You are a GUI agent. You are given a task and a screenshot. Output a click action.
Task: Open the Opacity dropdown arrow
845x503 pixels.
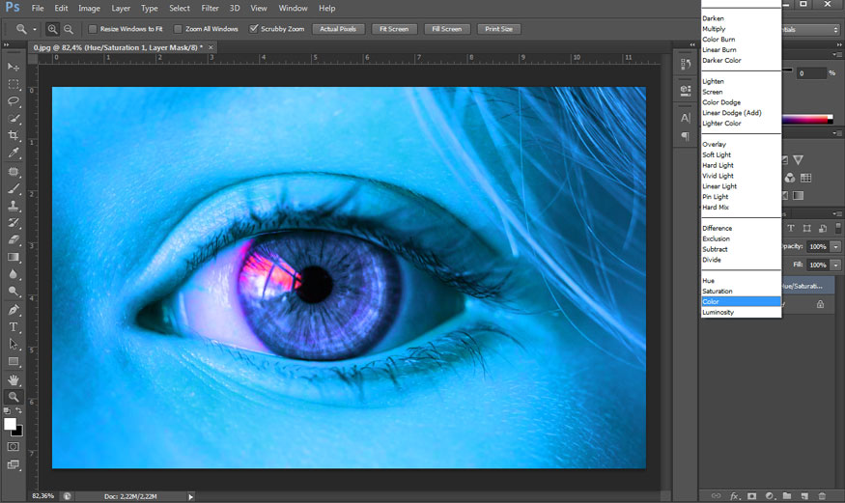point(835,247)
